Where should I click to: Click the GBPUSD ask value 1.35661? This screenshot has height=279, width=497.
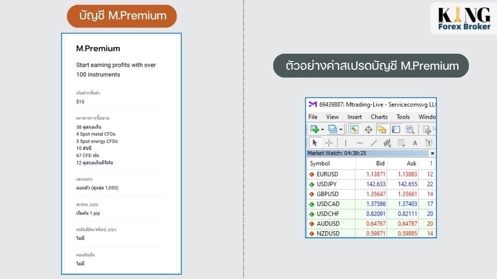point(408,194)
